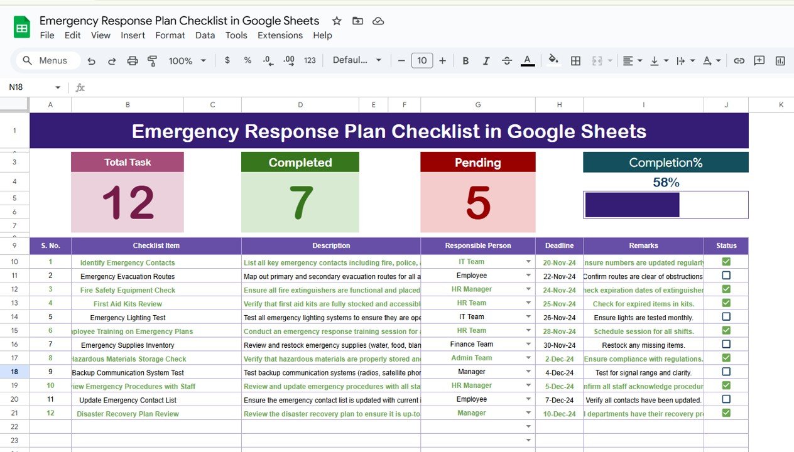Insert a link

[x=739, y=60]
